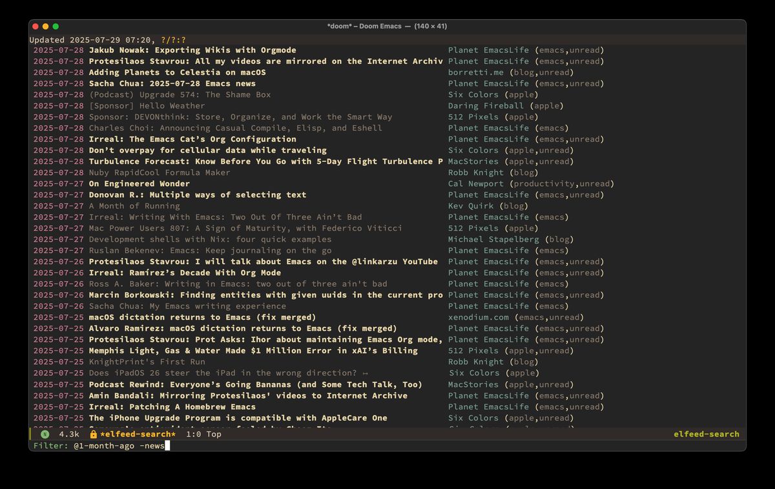Viewport: 775px width, 489px height.
Task: Select Marcin Borkowski: Finding entities with given uuids
Action: 265,295
